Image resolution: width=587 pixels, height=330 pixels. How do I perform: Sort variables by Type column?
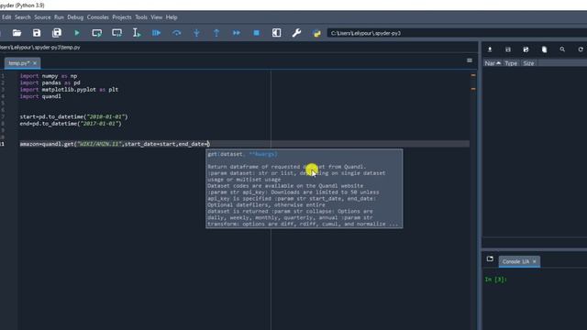click(x=511, y=63)
